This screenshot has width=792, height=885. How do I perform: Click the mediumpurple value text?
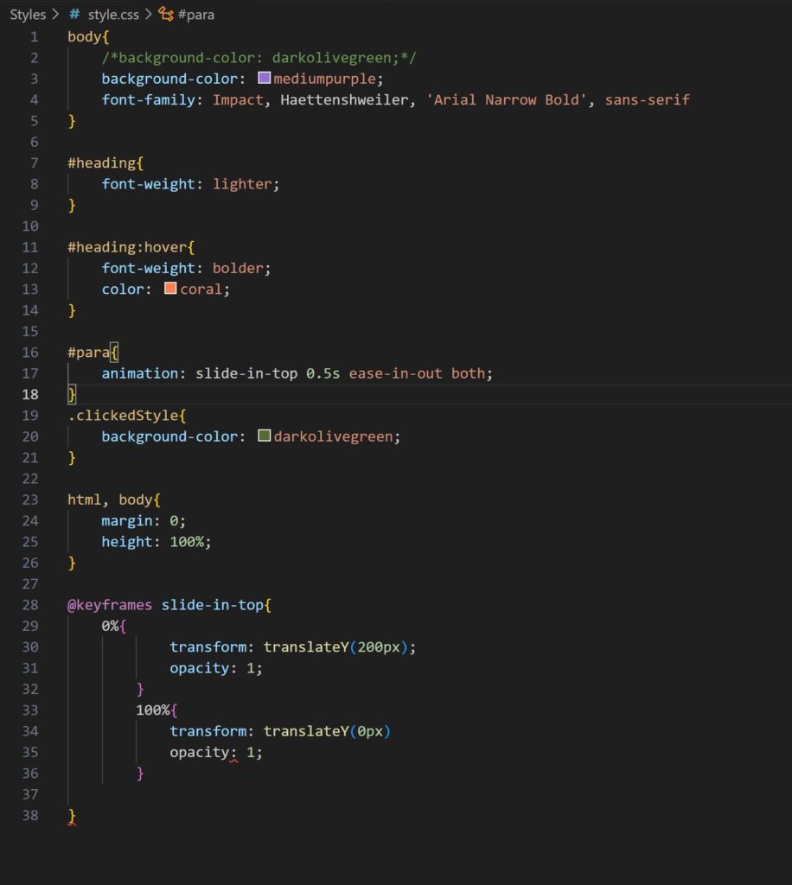[324, 79]
